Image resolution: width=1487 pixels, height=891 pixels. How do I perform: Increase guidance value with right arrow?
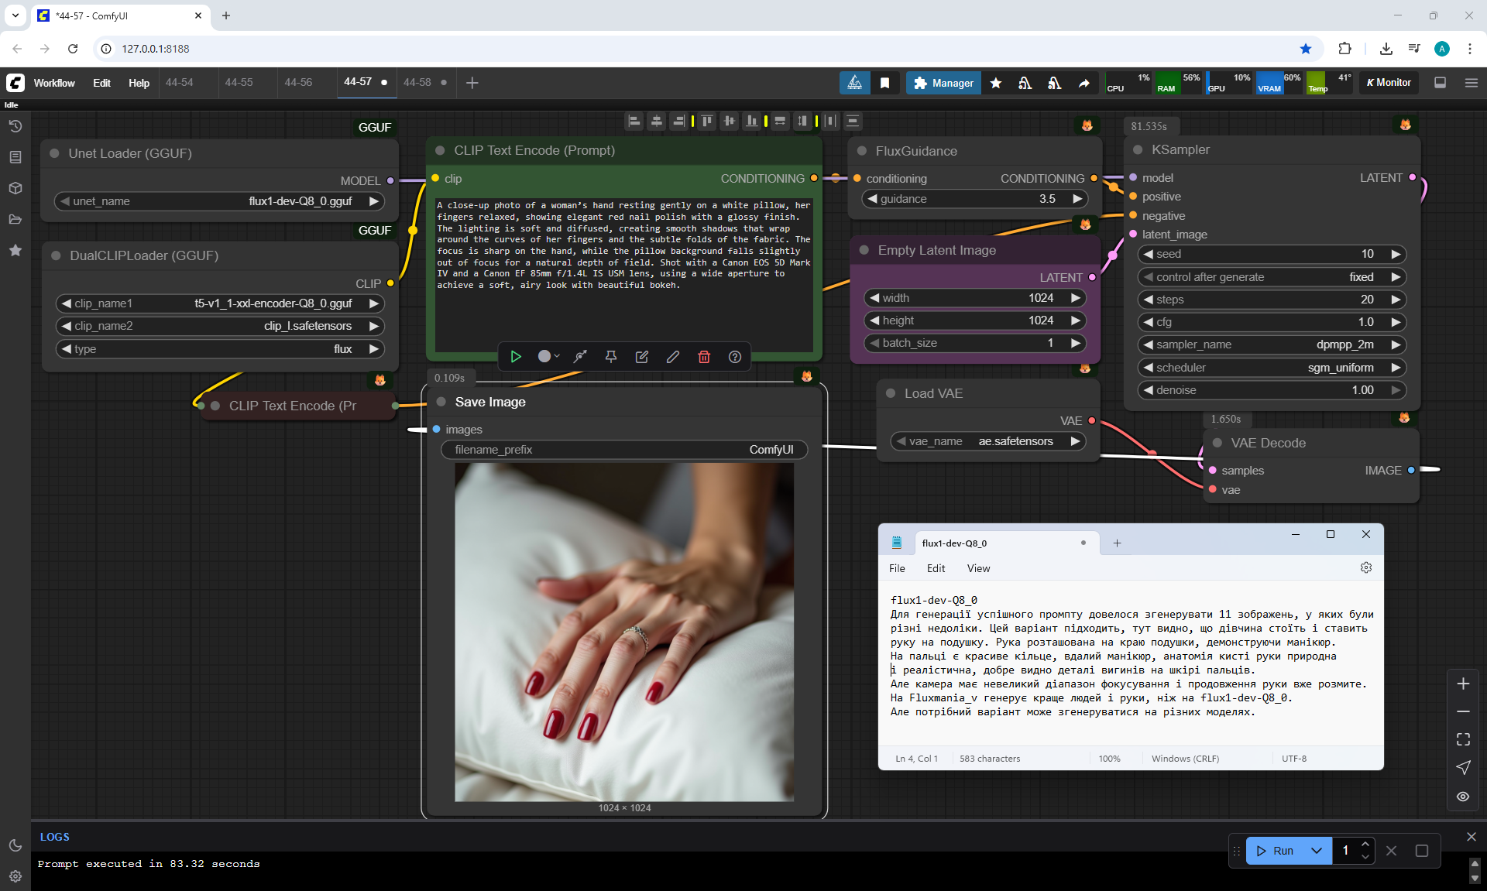click(1077, 199)
